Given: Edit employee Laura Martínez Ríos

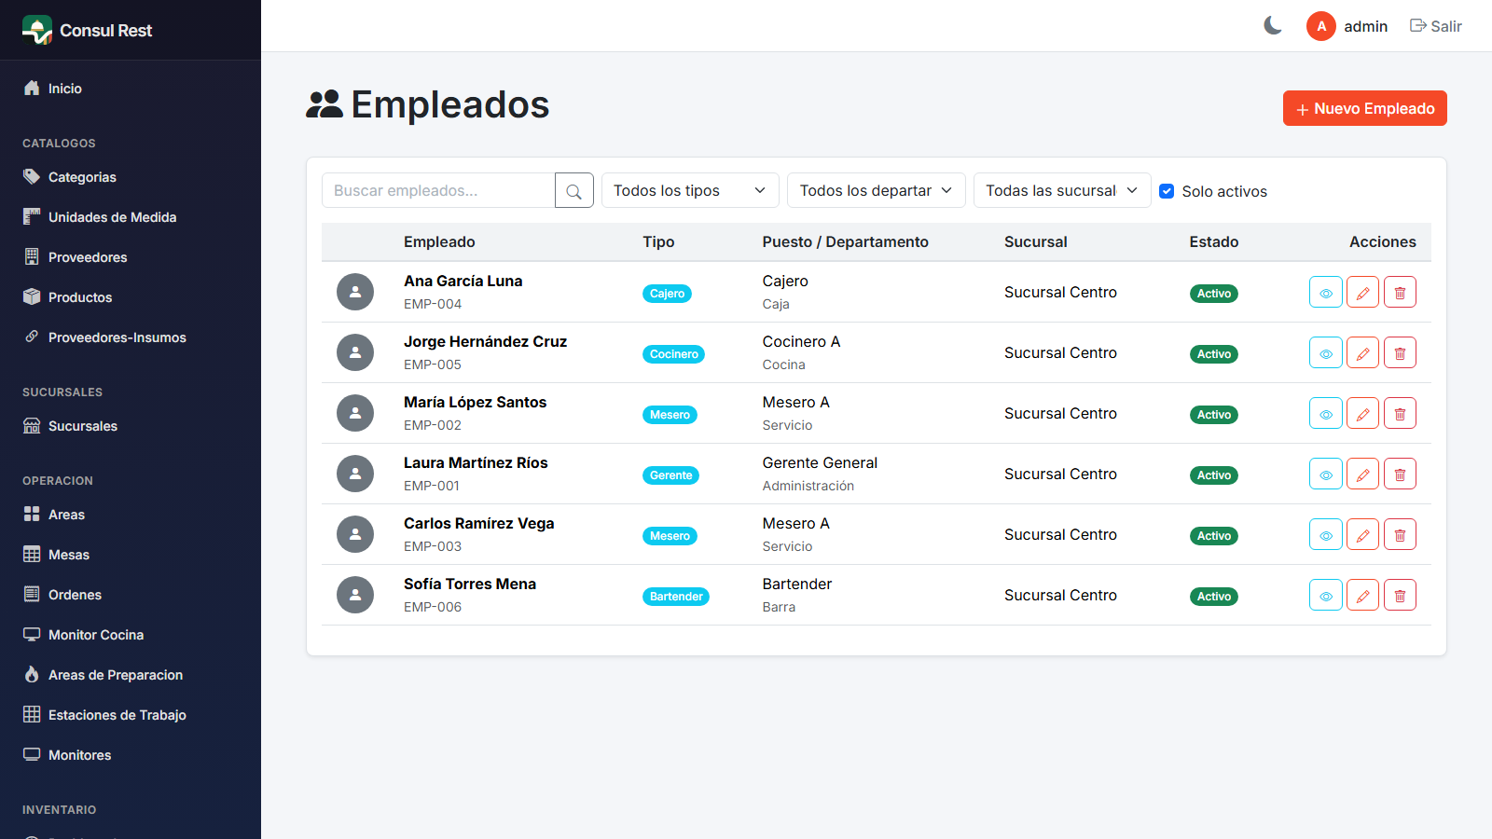Looking at the screenshot, I should 1362,474.
